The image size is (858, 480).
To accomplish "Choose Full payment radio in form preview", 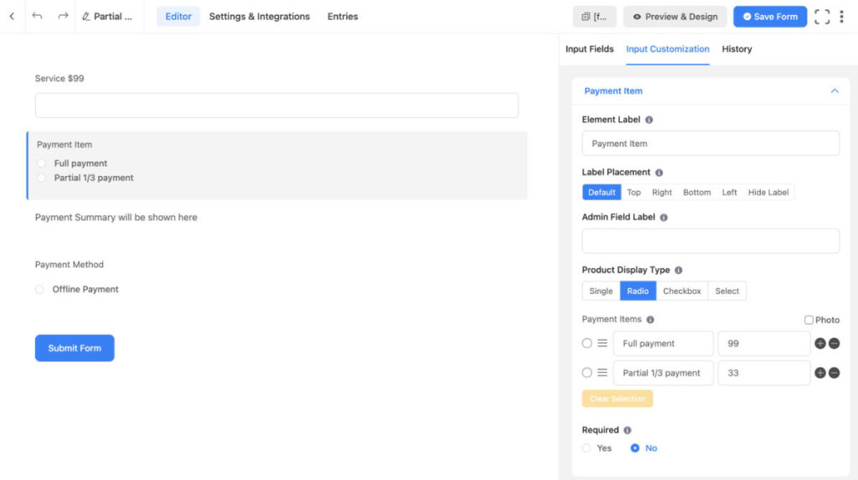I will coord(42,163).
